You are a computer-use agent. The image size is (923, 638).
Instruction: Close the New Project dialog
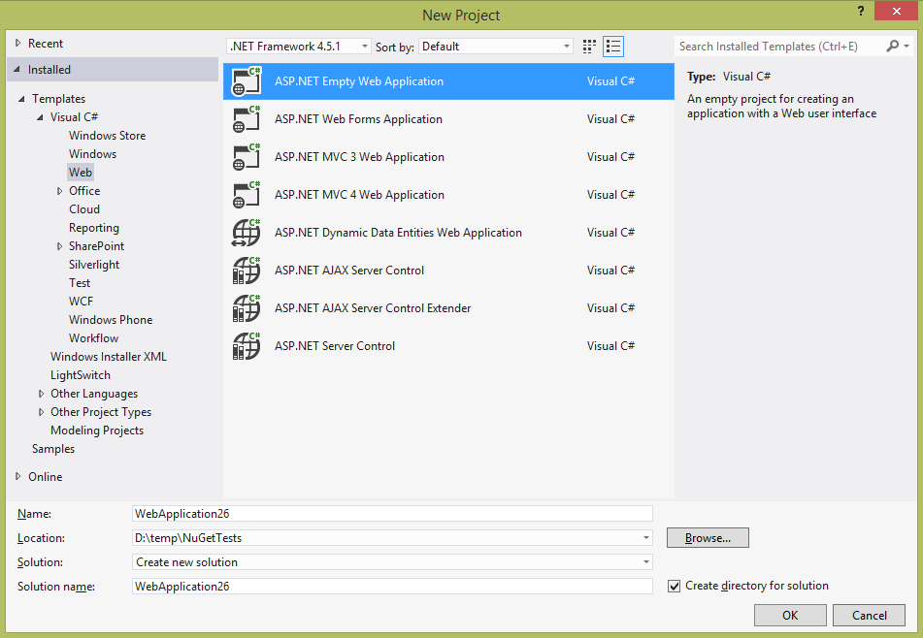(x=896, y=12)
